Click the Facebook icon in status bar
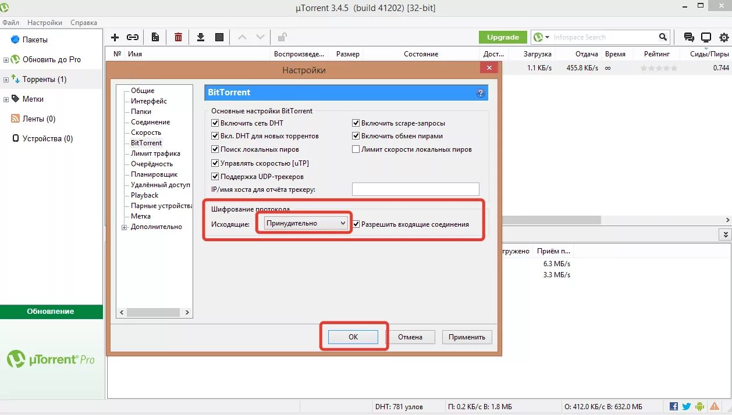Image resolution: width=732 pixels, height=415 pixels. pyautogui.click(x=674, y=406)
